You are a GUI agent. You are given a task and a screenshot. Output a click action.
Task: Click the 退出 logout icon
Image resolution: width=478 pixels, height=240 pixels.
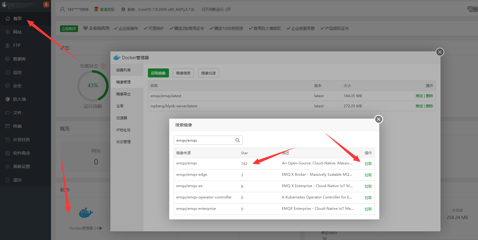(x=8, y=180)
